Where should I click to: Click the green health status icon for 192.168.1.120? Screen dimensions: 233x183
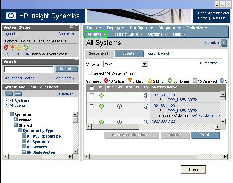point(101,106)
